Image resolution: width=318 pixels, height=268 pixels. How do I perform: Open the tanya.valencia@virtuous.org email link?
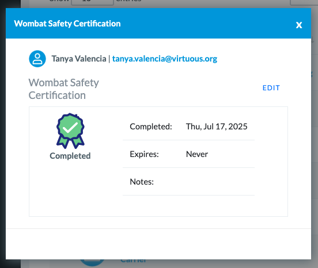165,59
